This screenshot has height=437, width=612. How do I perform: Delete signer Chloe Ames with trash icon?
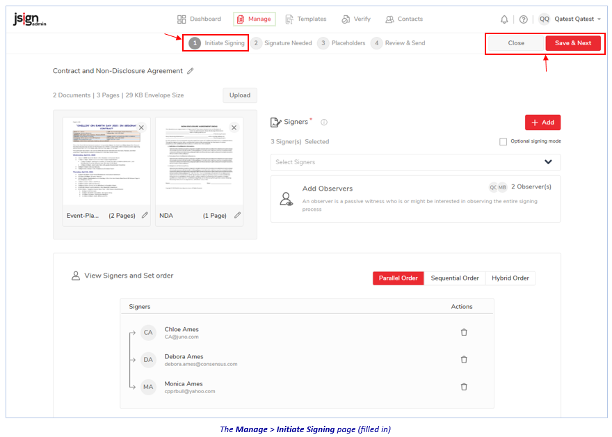464,333
